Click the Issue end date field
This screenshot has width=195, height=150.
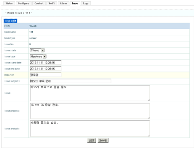coord(46,69)
